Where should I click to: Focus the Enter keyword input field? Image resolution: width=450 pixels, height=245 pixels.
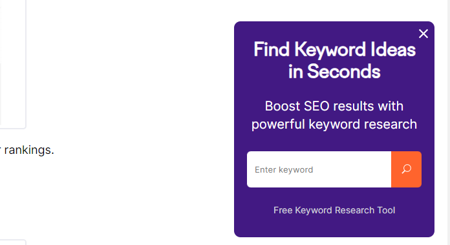tap(319, 169)
